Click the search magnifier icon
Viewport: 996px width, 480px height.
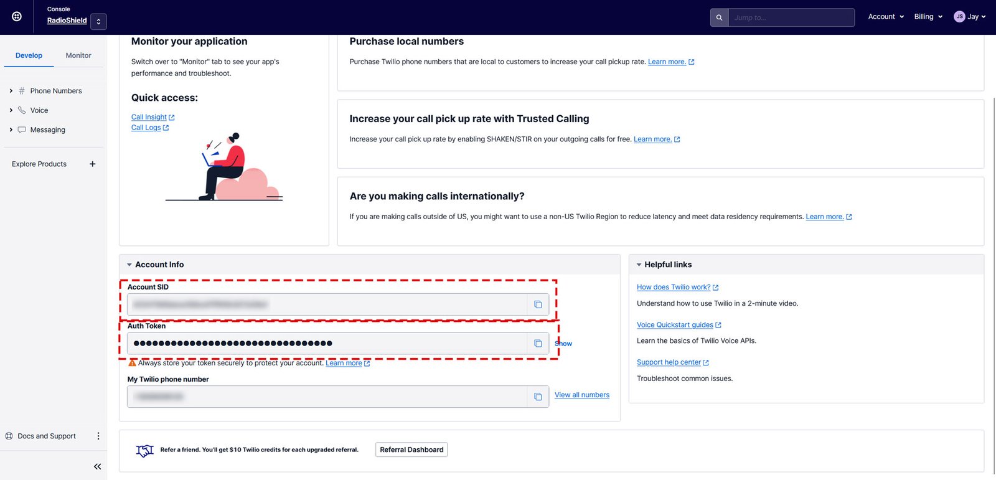pyautogui.click(x=719, y=17)
